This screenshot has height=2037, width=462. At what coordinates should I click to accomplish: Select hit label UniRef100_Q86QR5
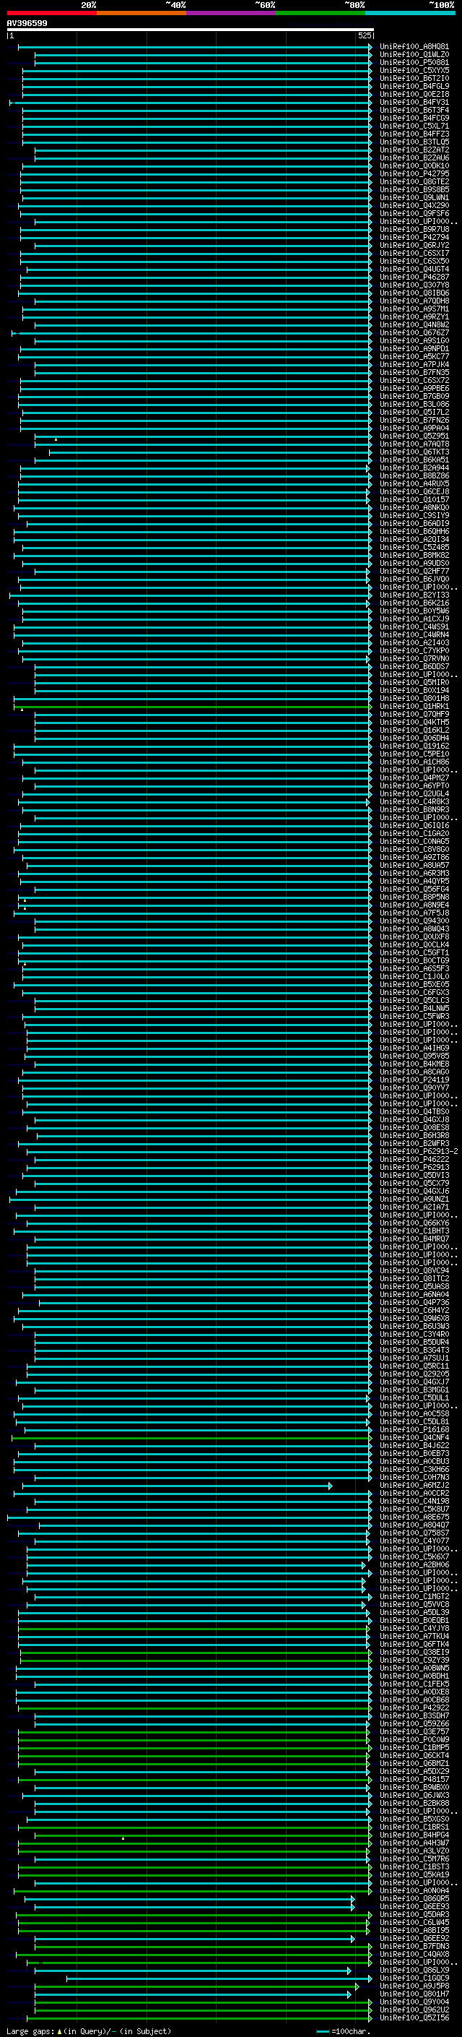(x=414, y=1898)
